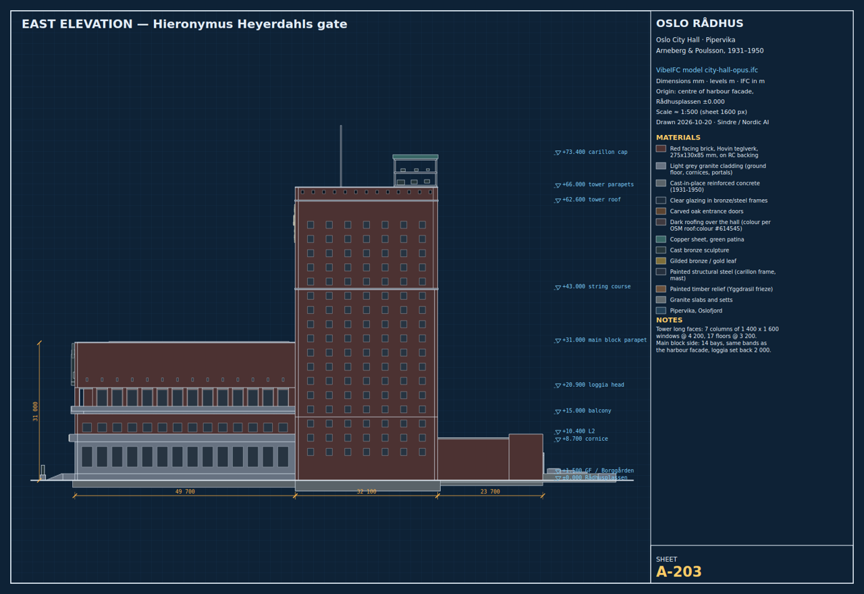The height and width of the screenshot is (594, 864).
Task: Click the dark roofing material swatch
Action: point(661,222)
